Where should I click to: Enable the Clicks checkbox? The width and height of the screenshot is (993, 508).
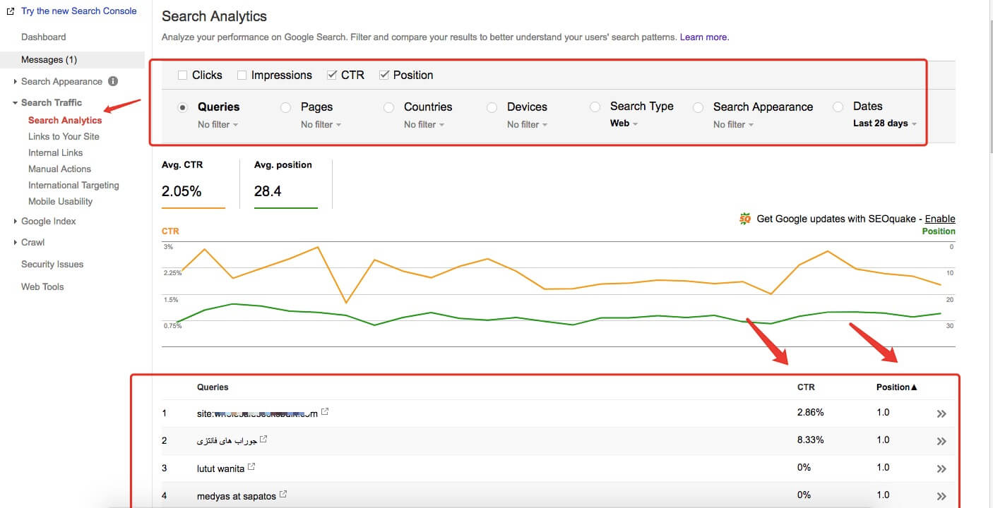[183, 75]
